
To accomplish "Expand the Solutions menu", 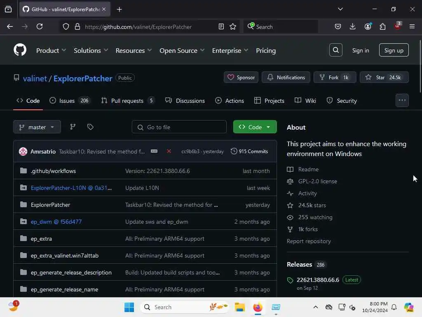I will [x=91, y=50].
